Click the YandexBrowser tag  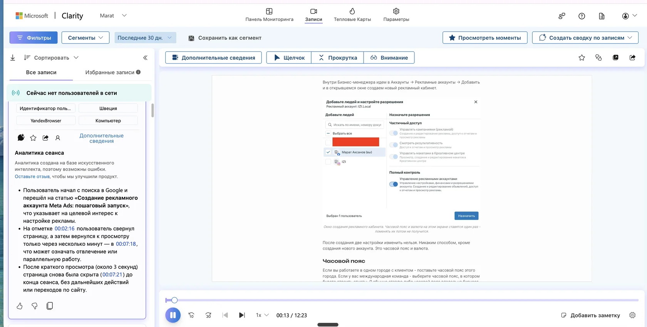(x=46, y=121)
